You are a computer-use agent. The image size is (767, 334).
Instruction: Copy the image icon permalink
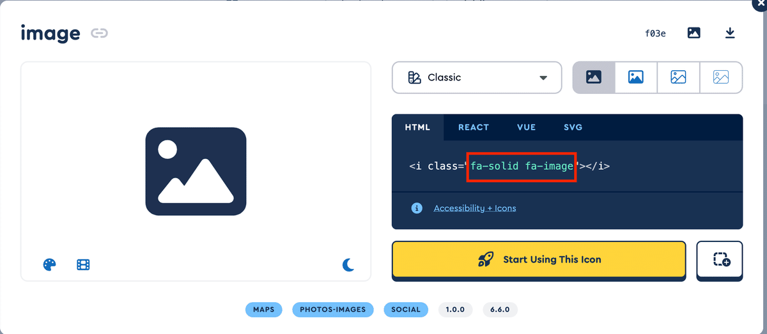[99, 33]
